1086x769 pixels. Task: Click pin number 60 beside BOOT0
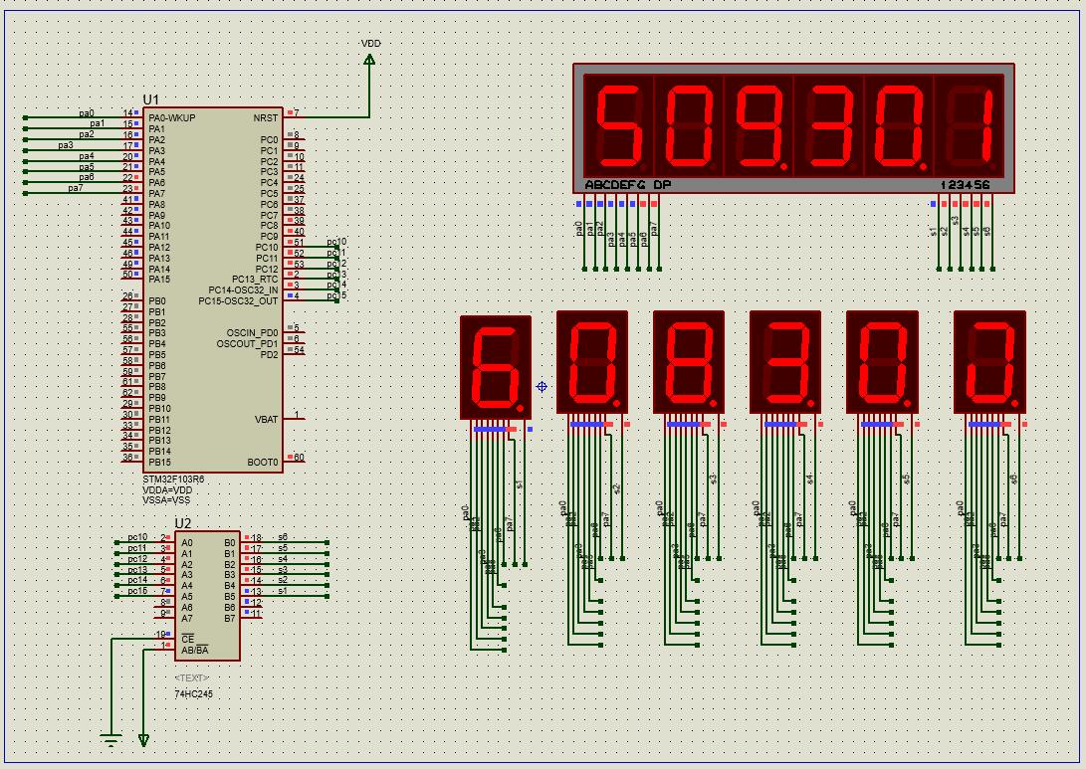click(x=300, y=458)
